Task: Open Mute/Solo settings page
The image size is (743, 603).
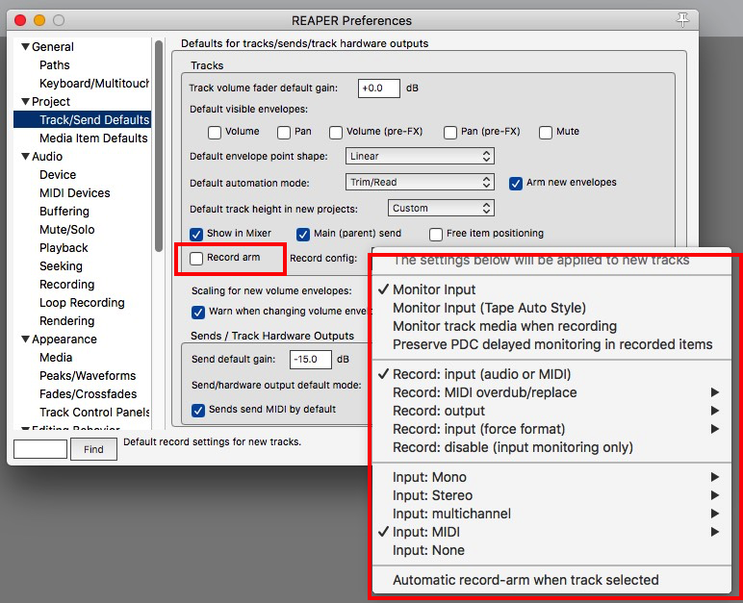Action: (67, 230)
